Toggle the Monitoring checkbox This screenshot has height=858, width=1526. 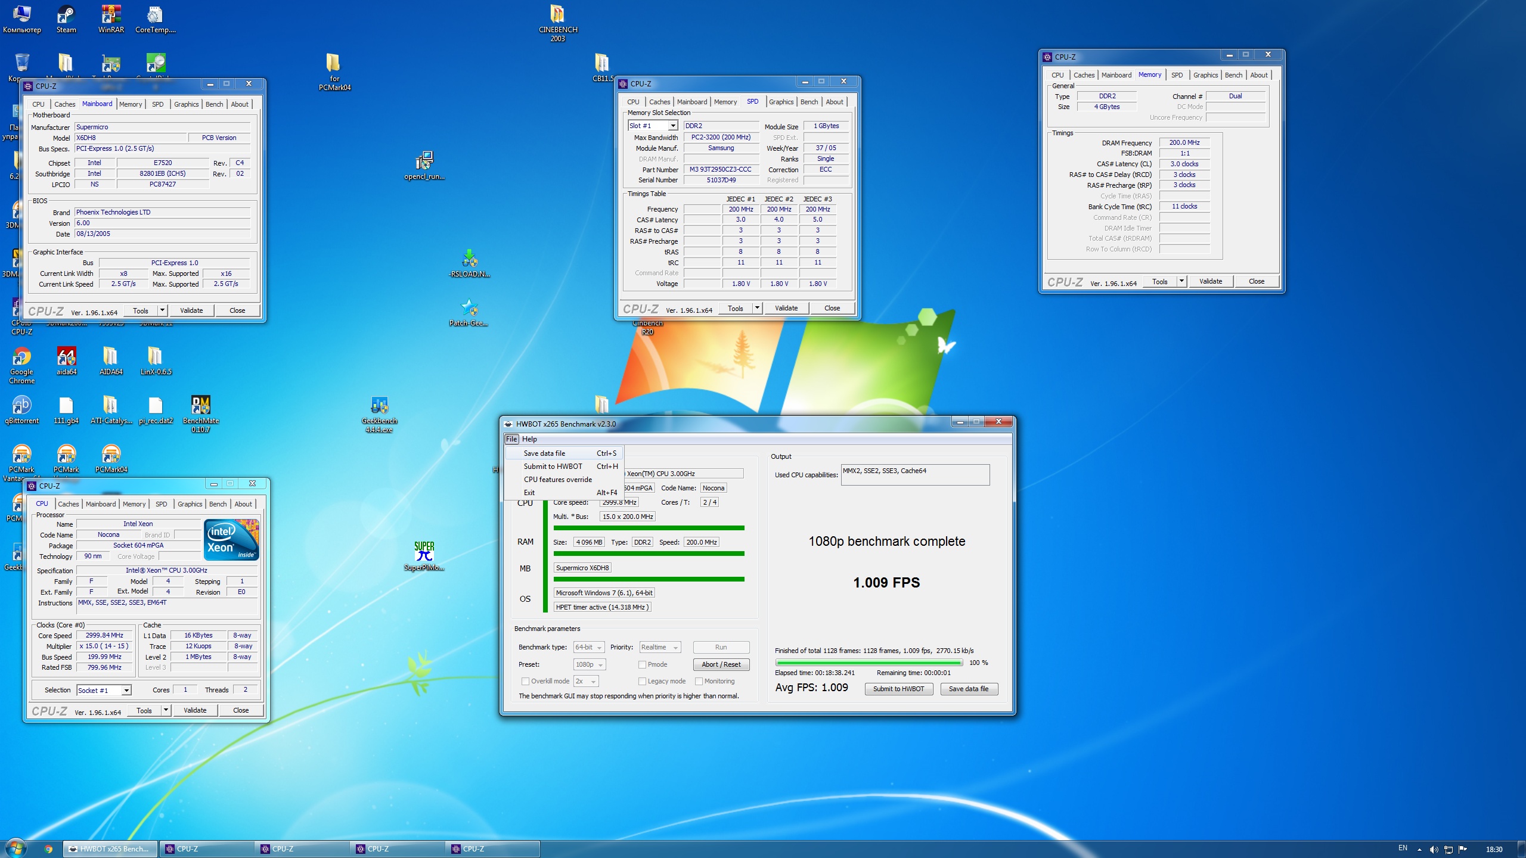pos(699,681)
